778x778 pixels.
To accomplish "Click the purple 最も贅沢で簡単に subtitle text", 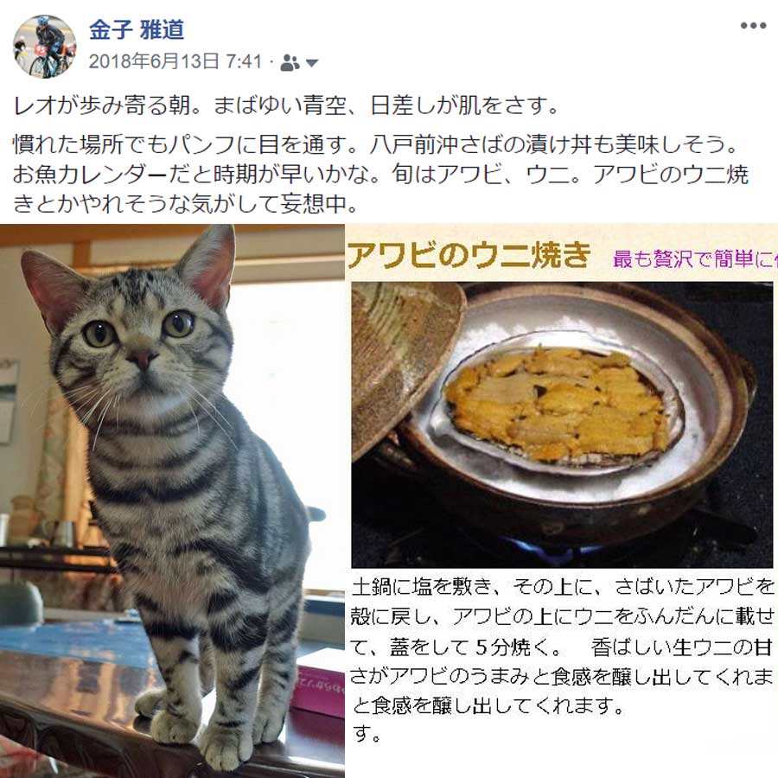I will [695, 258].
